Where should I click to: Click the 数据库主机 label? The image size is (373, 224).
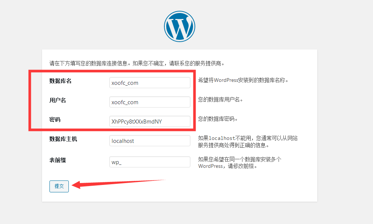[63, 139]
